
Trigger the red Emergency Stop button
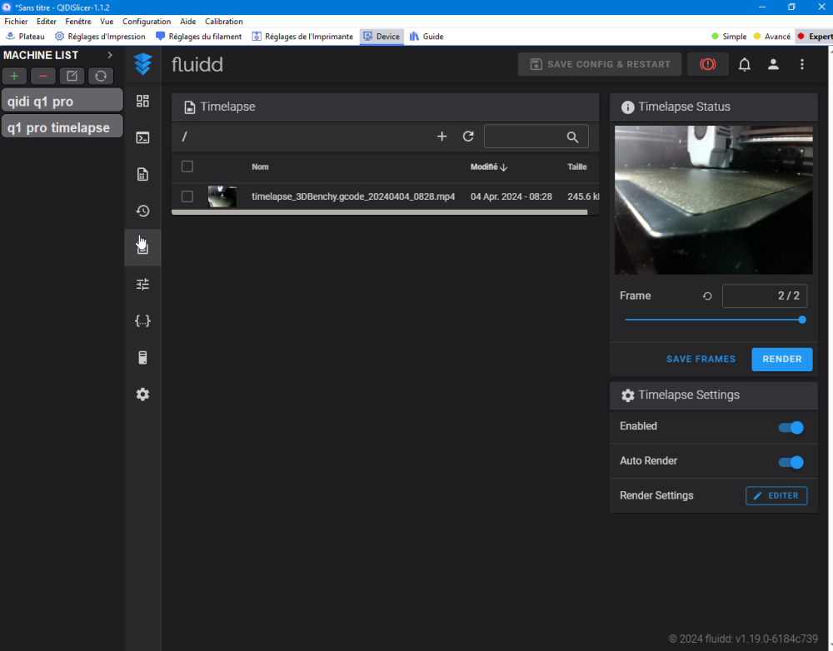(707, 64)
